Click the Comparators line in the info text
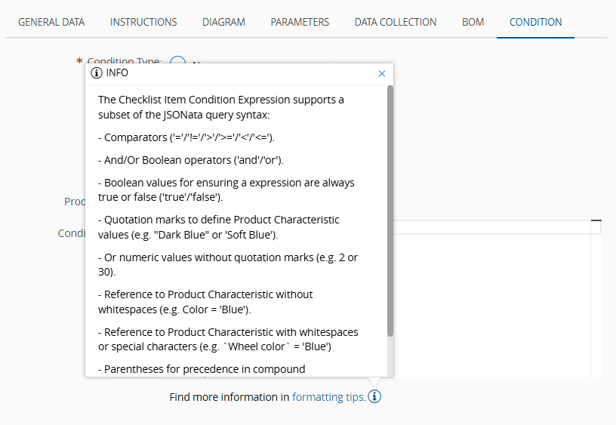The width and height of the screenshot is (616, 425). (186, 137)
